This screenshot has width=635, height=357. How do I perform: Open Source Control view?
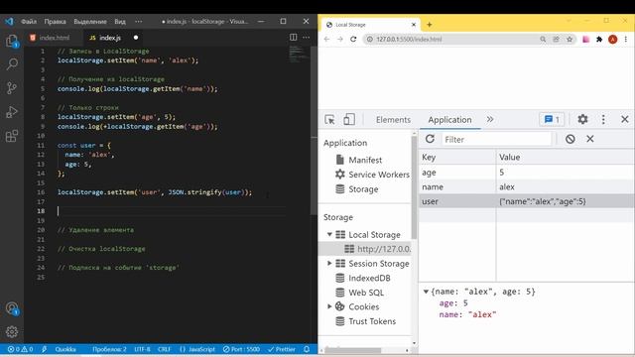(x=12, y=88)
